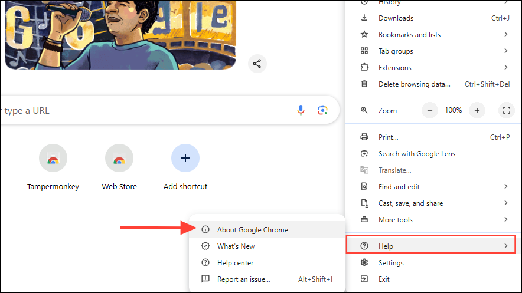Image resolution: width=522 pixels, height=293 pixels.
Task: Click the Google Lens menu icon
Action: pyautogui.click(x=364, y=153)
